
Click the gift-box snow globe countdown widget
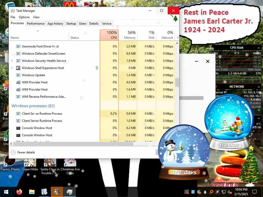tap(229, 122)
